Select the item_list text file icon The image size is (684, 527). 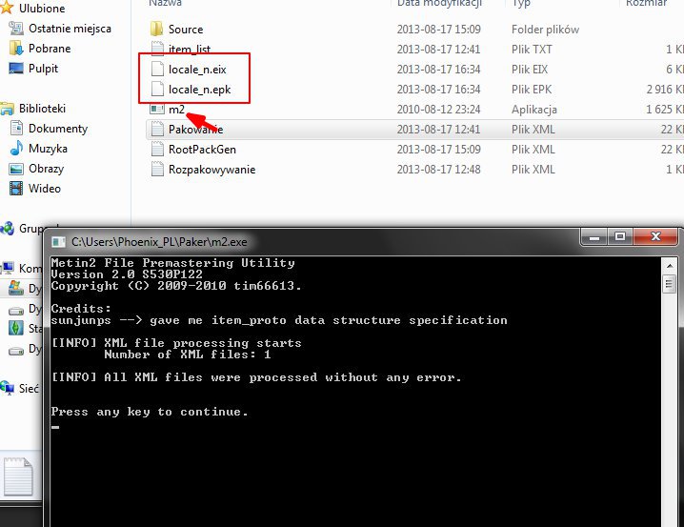(x=157, y=49)
